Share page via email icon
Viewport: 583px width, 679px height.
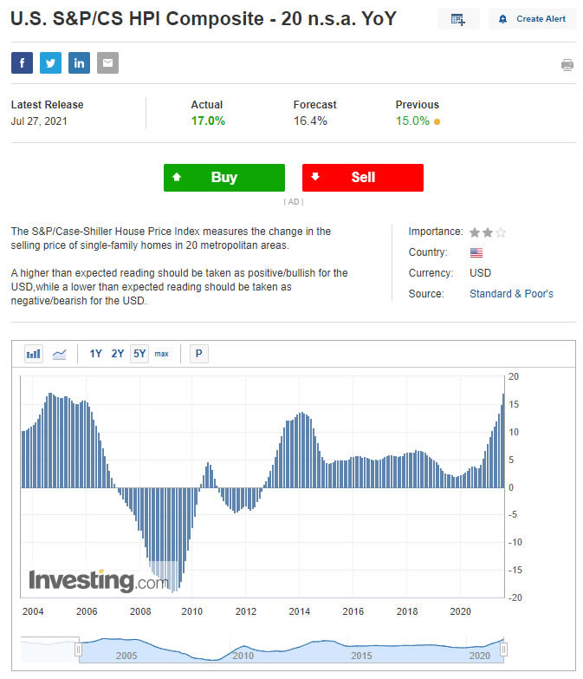[107, 62]
